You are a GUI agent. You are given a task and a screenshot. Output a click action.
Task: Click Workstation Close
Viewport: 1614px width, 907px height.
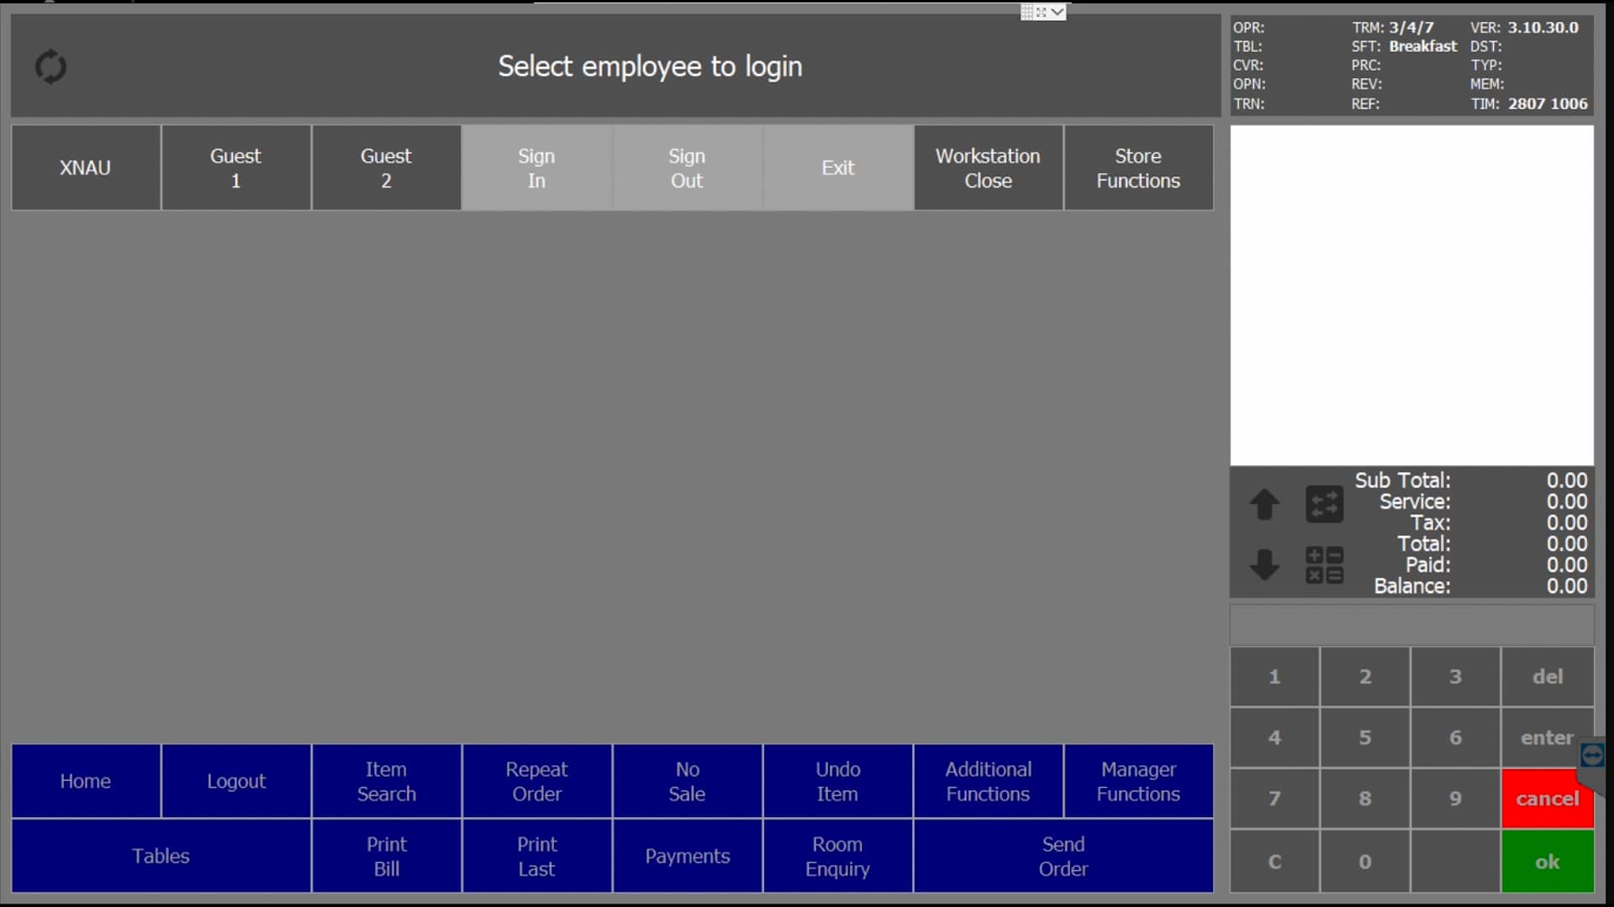(988, 167)
